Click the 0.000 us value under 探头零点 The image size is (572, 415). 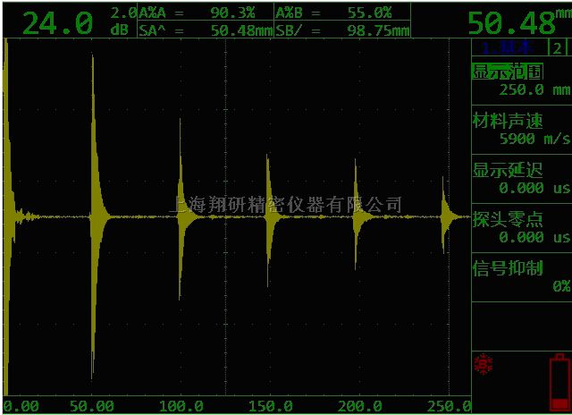pos(534,237)
